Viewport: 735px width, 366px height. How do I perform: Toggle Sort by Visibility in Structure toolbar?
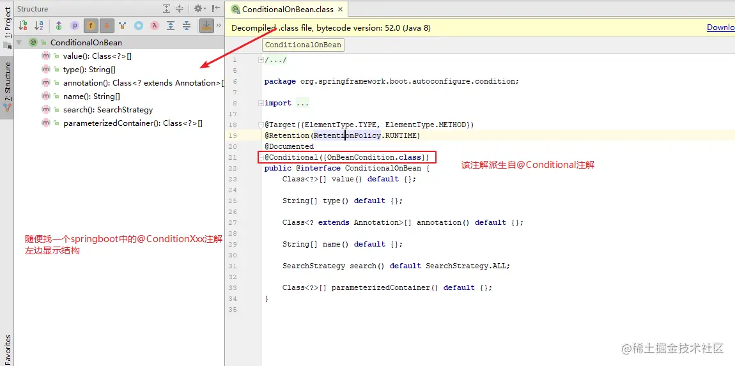[x=23, y=26]
